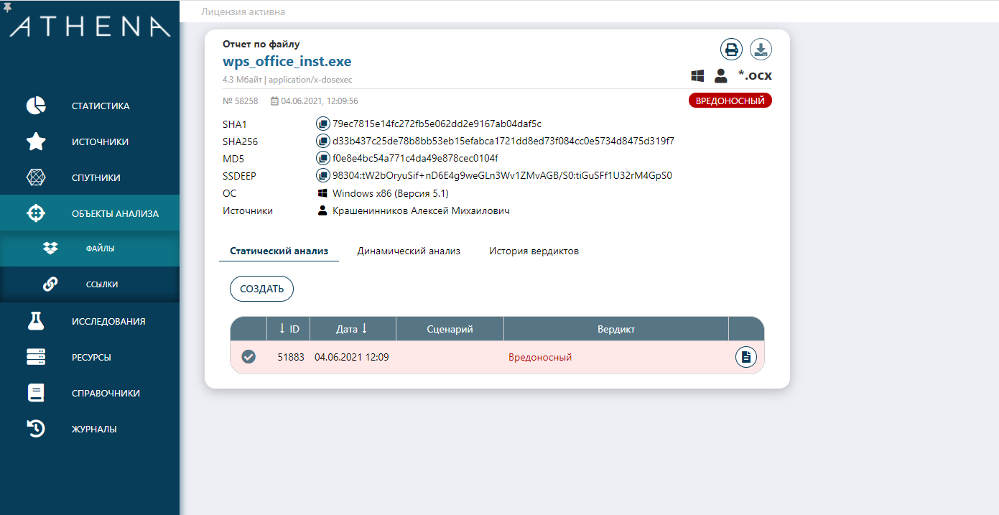
Task: Select the MD5 hash text f0e8e4bc54a7...
Action: pyautogui.click(x=415, y=158)
